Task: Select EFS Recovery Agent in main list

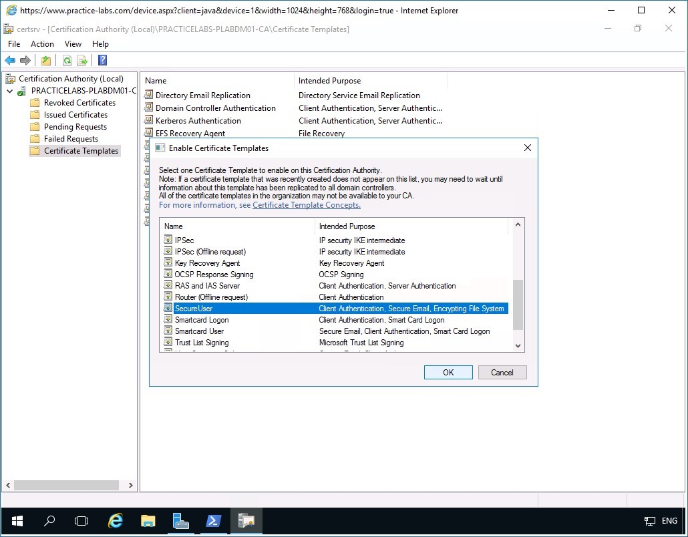Action: pos(190,134)
